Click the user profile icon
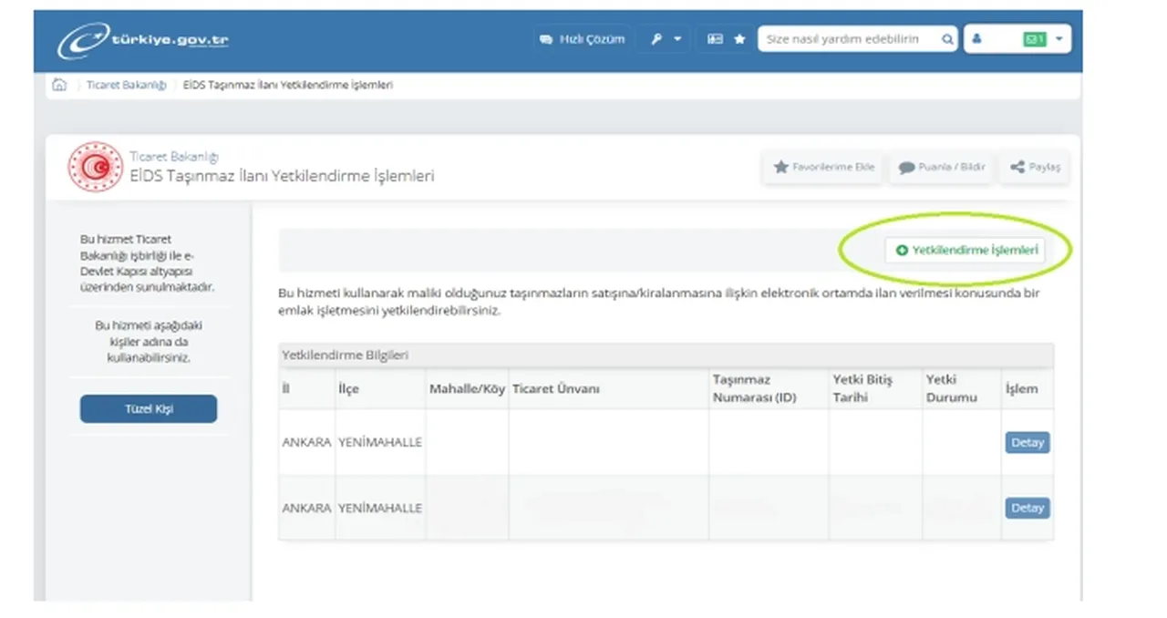This screenshot has width=1167, height=618. 977,39
